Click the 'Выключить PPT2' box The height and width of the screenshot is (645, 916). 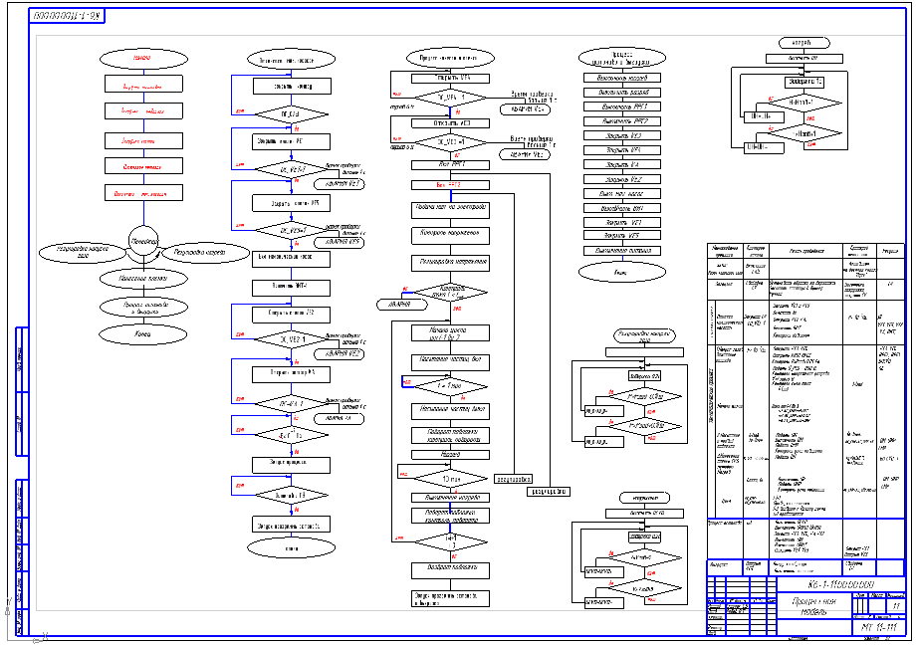622,121
